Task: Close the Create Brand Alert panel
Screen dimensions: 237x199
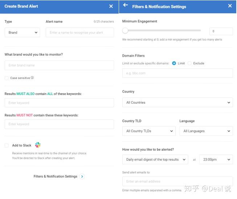Action: click(111, 6)
